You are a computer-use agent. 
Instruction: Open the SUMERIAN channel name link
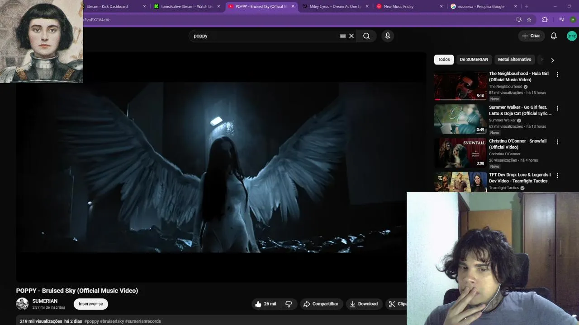coord(45,301)
